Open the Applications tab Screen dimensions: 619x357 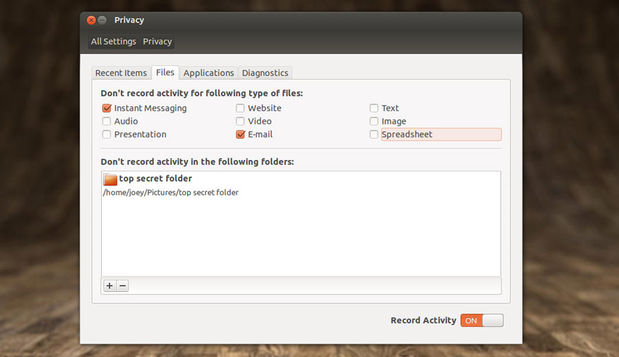pos(208,73)
